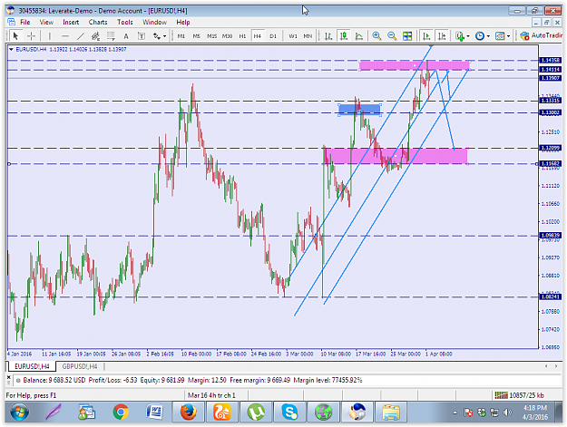Image resolution: width=567 pixels, height=427 pixels.
Task: Switch to H1 timeframe
Action: coord(242,36)
